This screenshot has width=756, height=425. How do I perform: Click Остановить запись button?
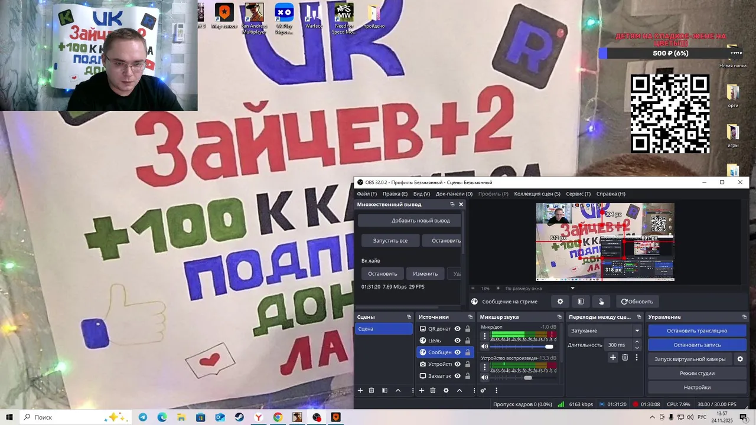[697, 345]
